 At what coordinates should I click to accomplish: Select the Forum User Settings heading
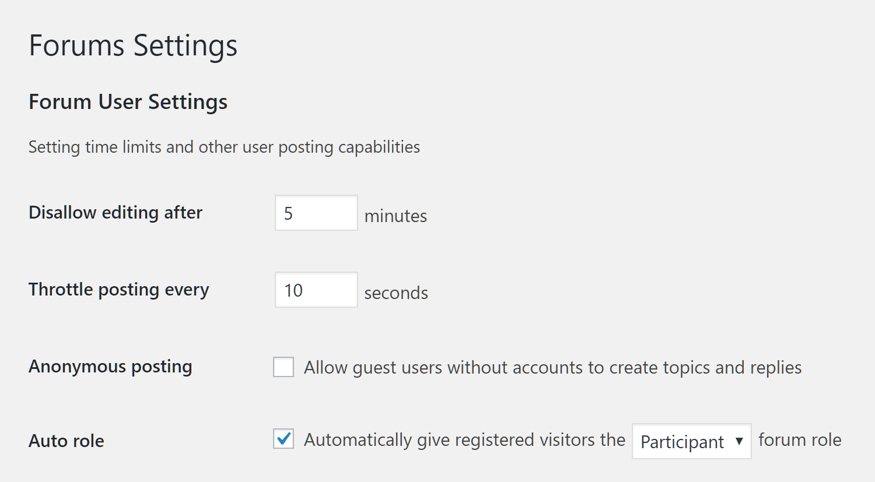[128, 102]
